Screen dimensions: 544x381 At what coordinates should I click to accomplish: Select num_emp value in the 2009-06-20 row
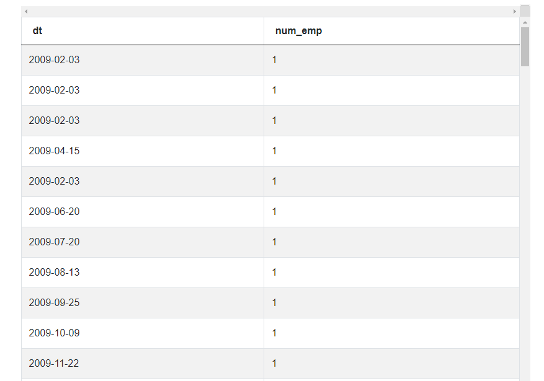[274, 212]
